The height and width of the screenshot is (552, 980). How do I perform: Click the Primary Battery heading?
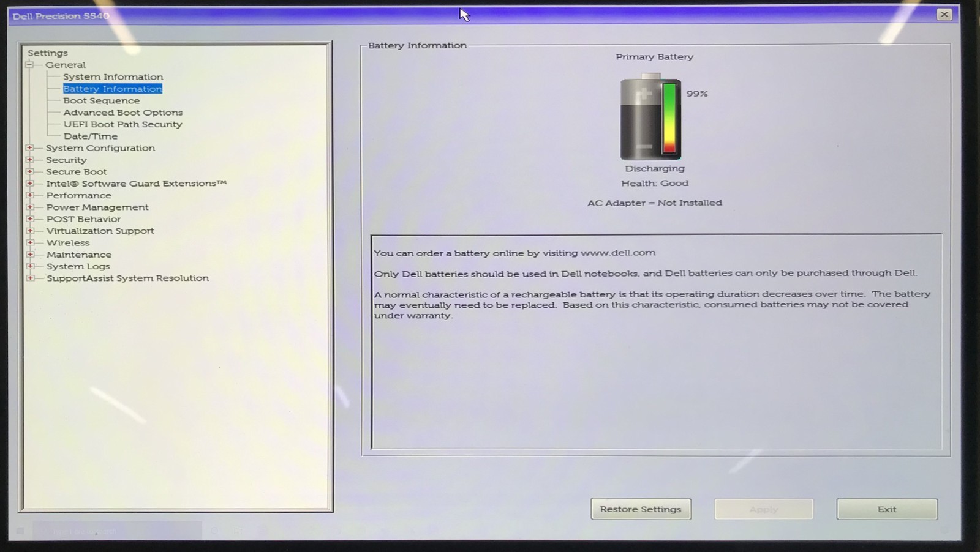pos(655,57)
